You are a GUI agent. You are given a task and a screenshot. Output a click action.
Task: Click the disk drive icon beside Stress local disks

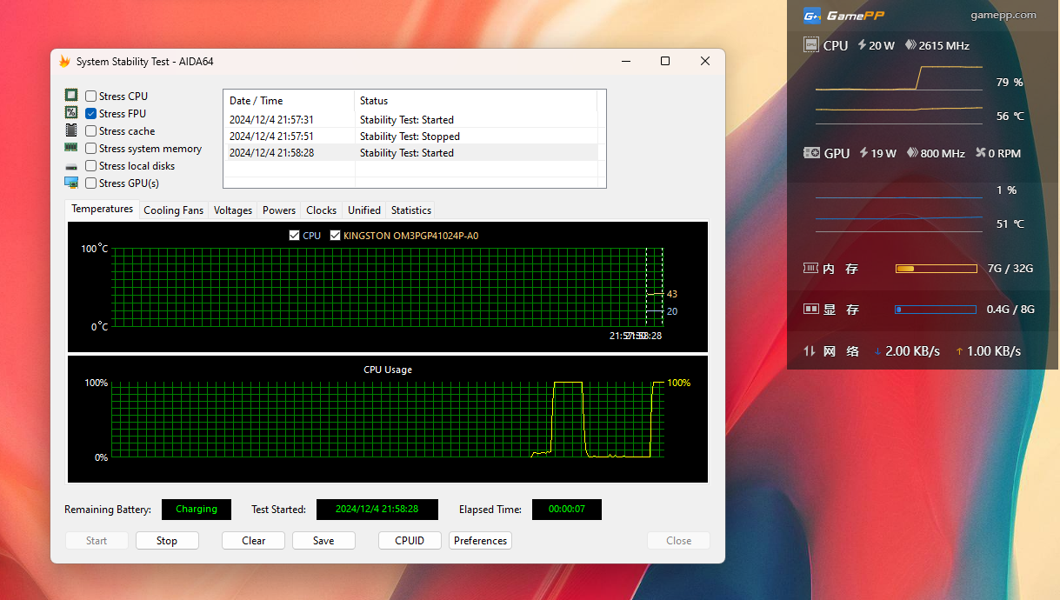(x=71, y=166)
